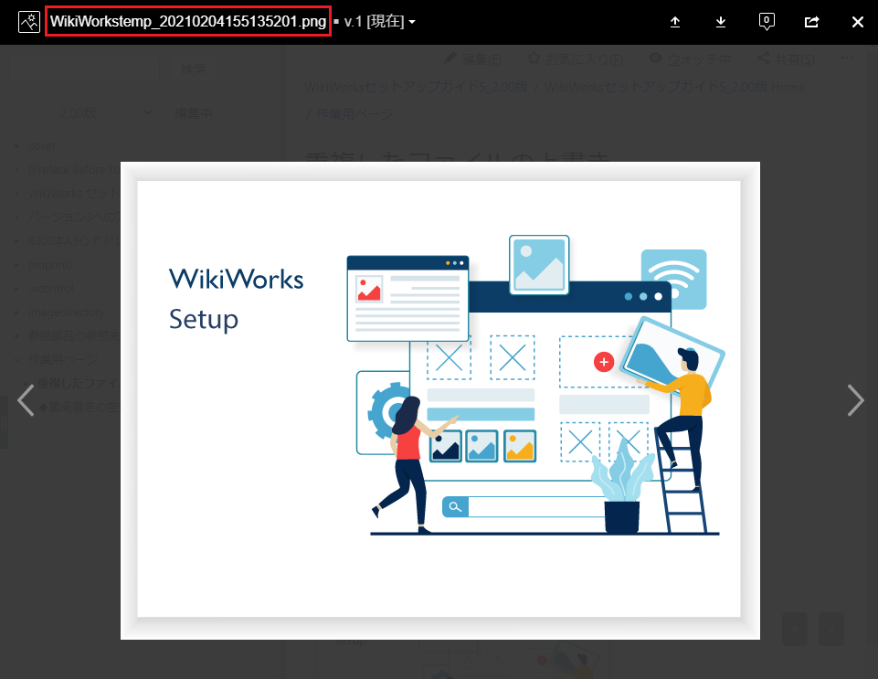
Task: Open the ellipsis more-actions menu on the page
Action: pos(847,59)
